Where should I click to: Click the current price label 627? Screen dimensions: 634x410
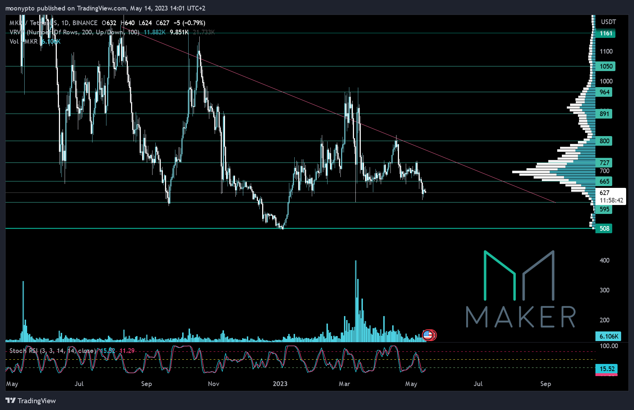click(x=605, y=192)
